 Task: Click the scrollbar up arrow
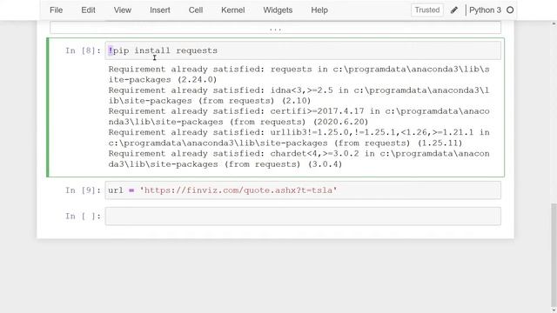coord(554,24)
